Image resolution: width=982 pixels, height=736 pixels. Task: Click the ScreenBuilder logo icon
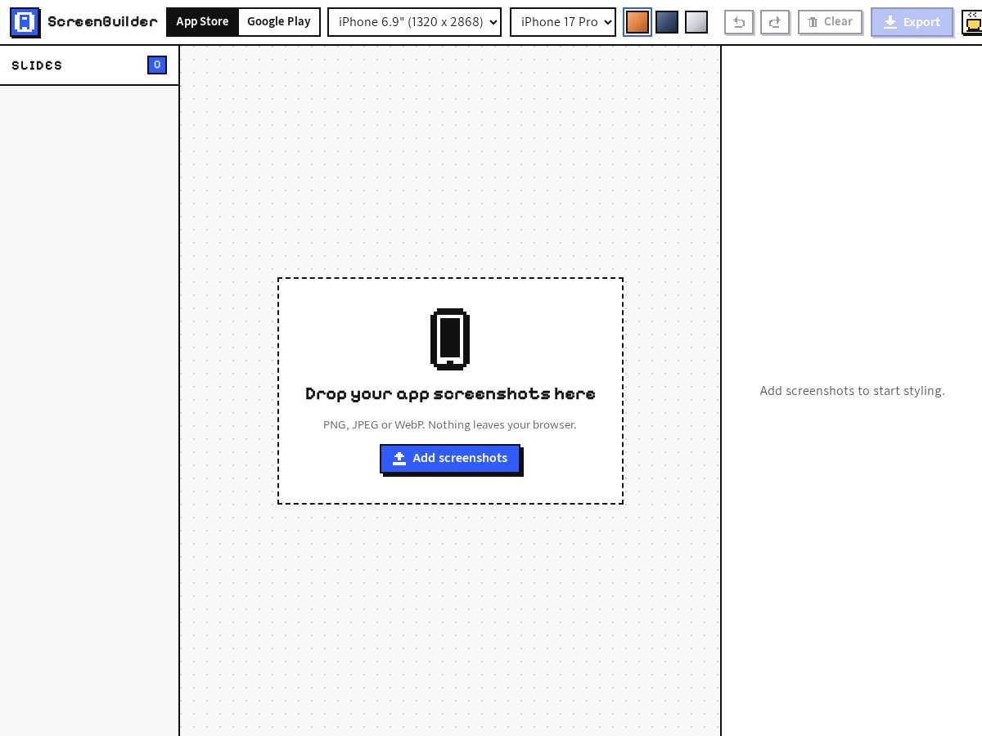point(25,22)
